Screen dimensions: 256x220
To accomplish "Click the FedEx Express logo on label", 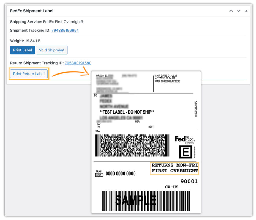I will tap(185, 140).
